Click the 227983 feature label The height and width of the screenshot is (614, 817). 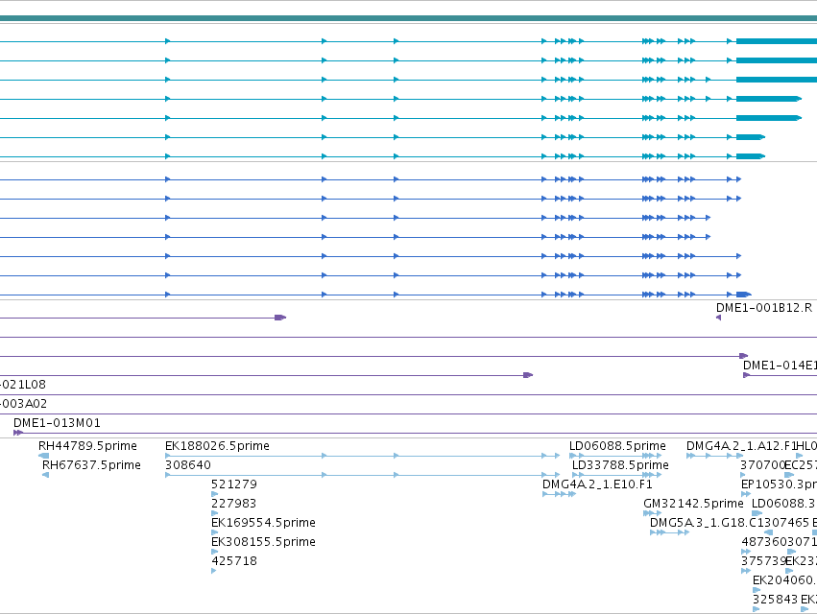(234, 504)
